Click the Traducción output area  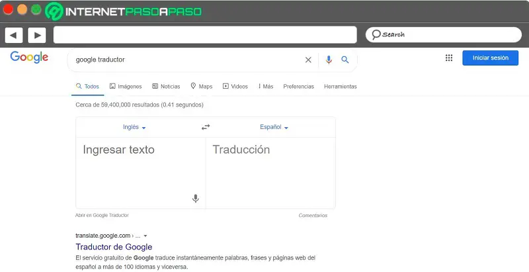click(270, 173)
